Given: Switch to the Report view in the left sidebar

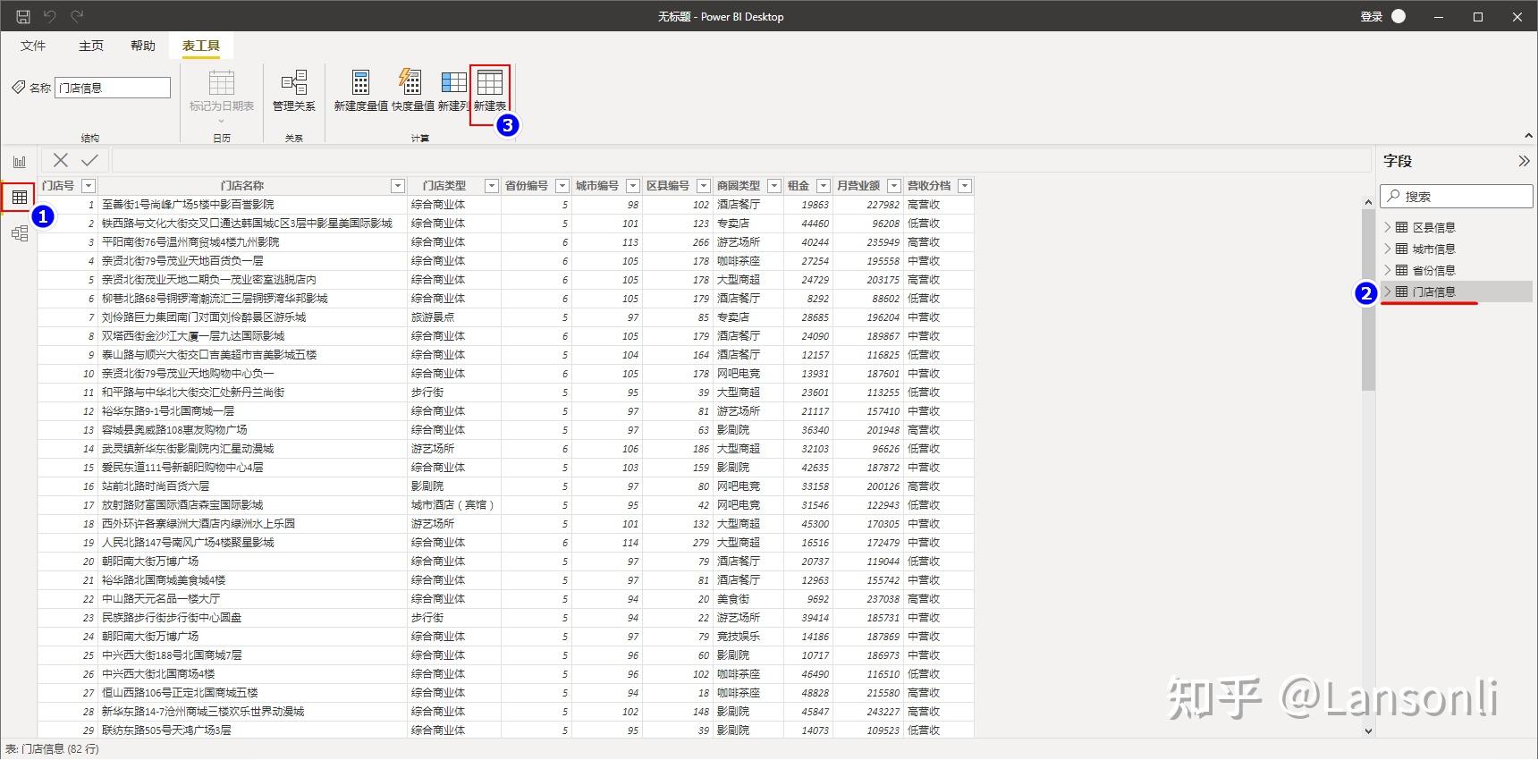Looking at the screenshot, I should (19, 162).
